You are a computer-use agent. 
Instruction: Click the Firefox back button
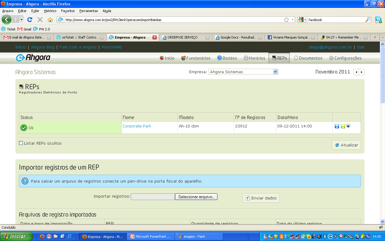[7, 20]
